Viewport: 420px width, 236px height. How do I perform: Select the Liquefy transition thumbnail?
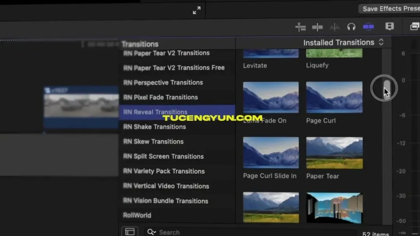334,53
